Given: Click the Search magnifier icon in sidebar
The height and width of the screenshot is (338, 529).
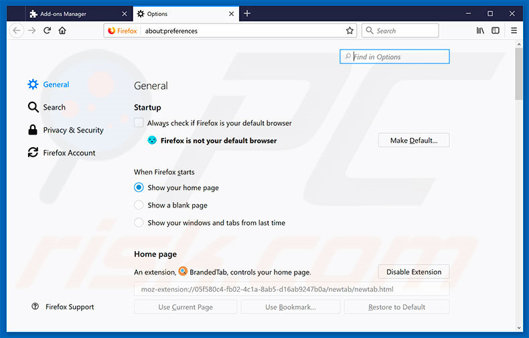Looking at the screenshot, I should coord(33,107).
